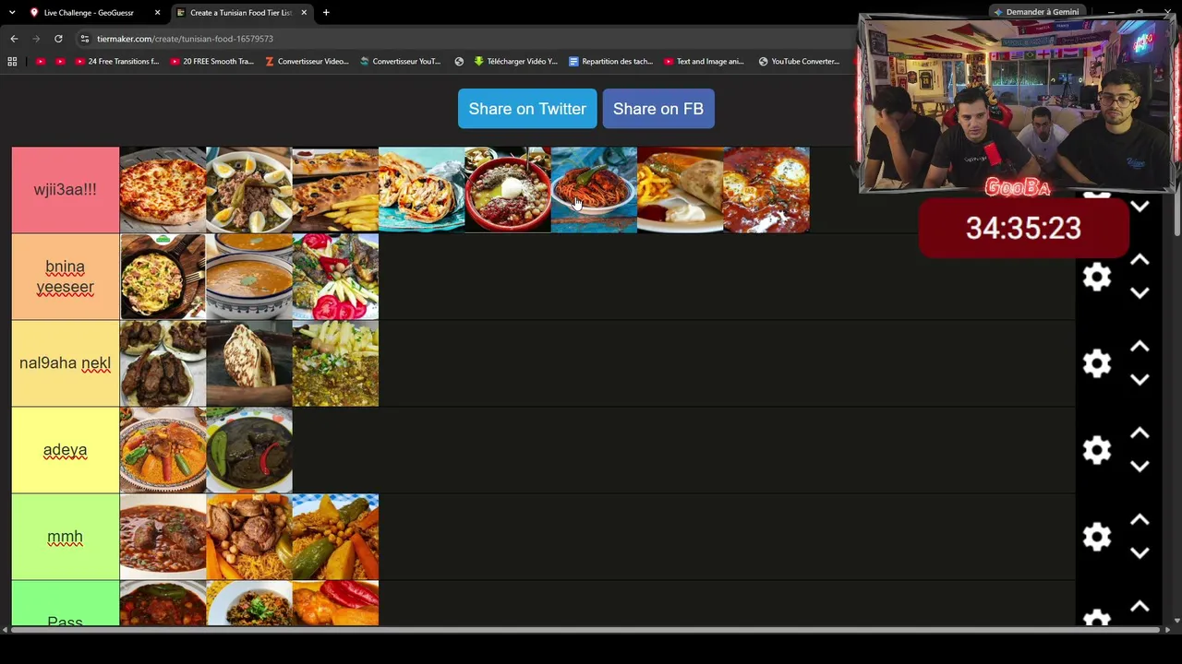
Task: Select the Create a Tunisian Food Tier List tab
Action: [x=241, y=13]
